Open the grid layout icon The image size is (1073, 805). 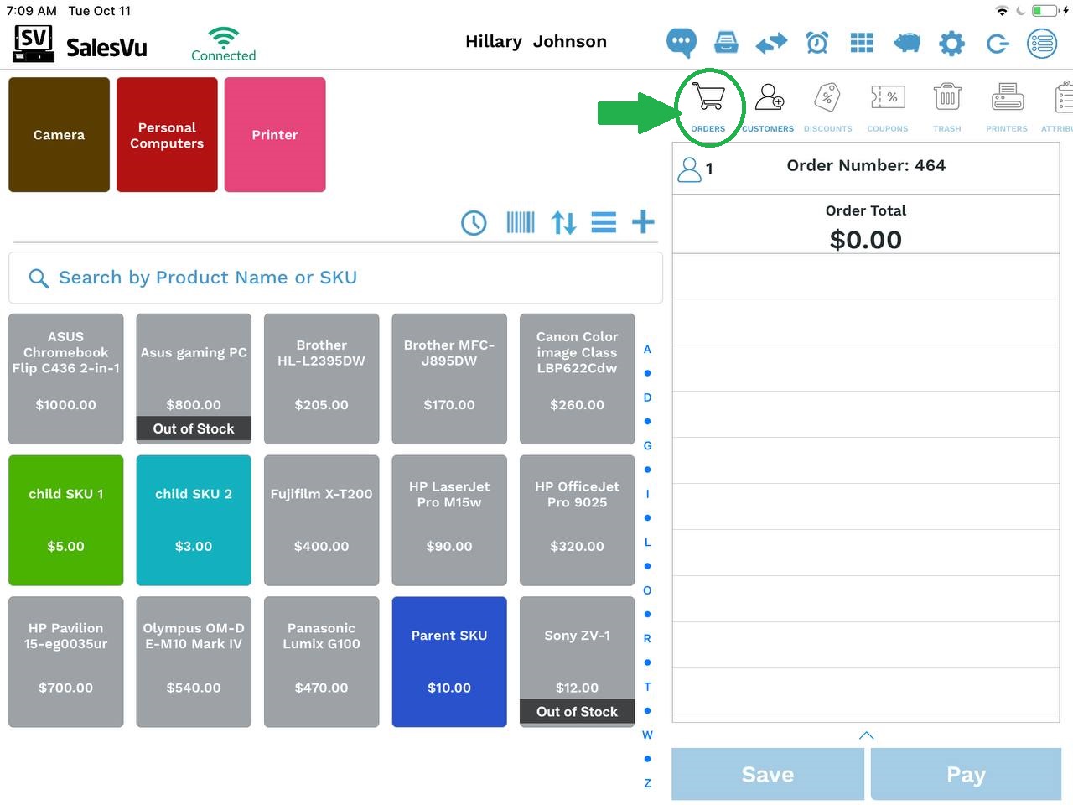[862, 42]
